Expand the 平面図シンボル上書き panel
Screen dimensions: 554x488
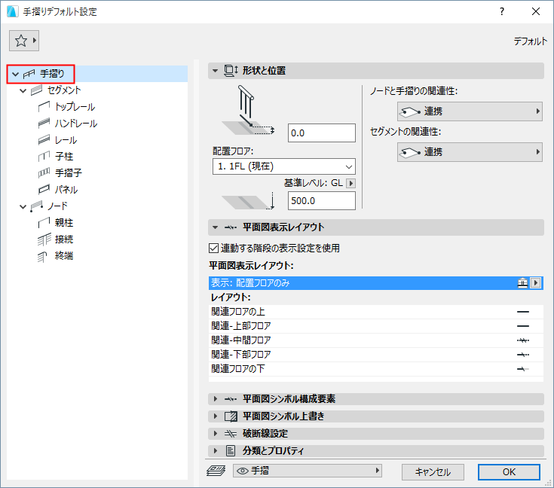click(x=215, y=416)
